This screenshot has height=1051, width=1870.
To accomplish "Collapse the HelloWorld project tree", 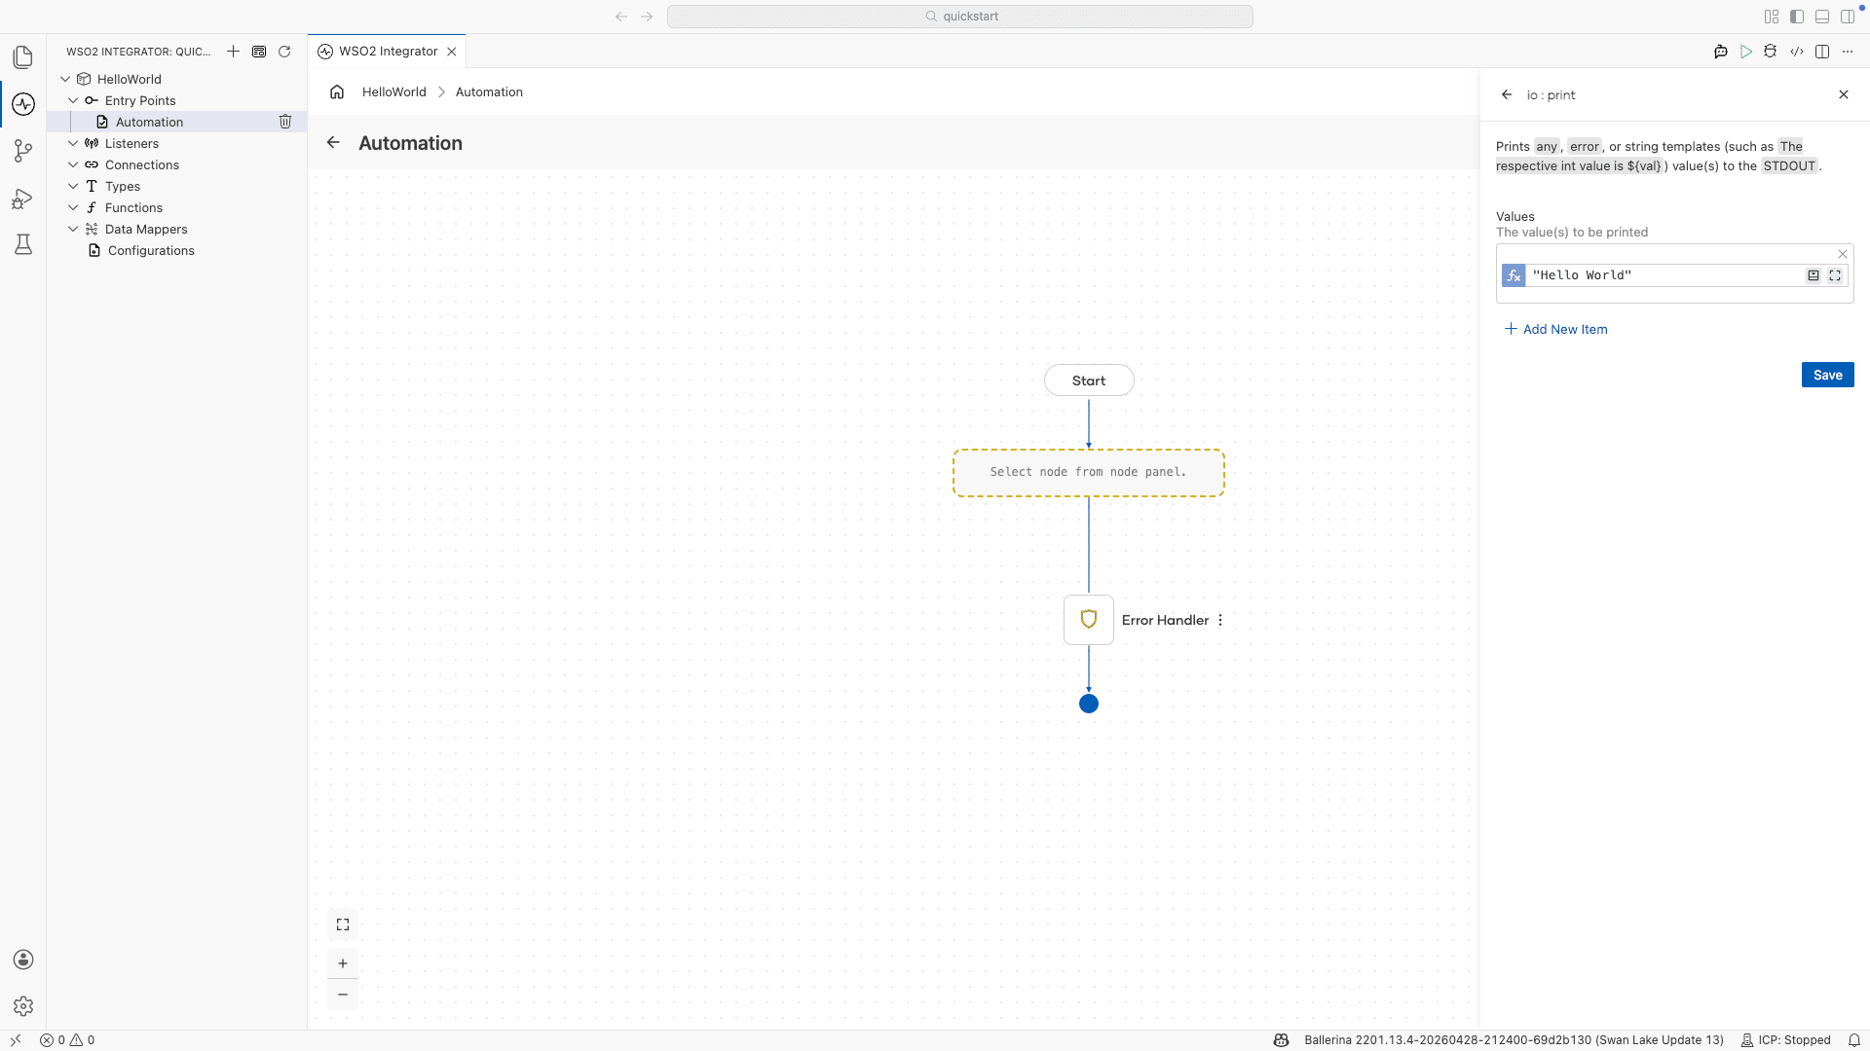I will click(65, 79).
